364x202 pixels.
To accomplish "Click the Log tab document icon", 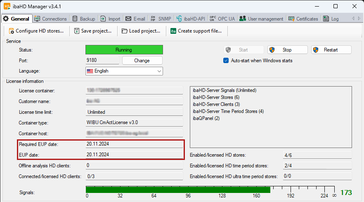I will tap(326, 19).
